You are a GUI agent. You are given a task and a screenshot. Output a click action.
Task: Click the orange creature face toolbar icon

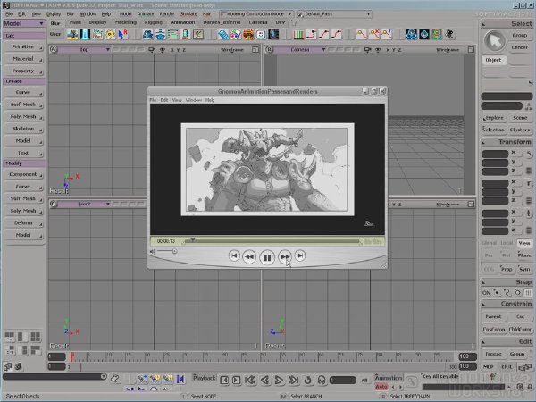[248, 35]
